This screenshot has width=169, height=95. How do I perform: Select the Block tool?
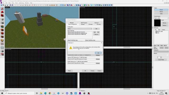coord(2,23)
